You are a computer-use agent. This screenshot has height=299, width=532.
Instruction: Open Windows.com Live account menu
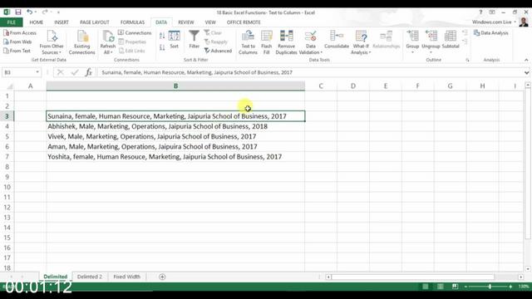tap(494, 22)
